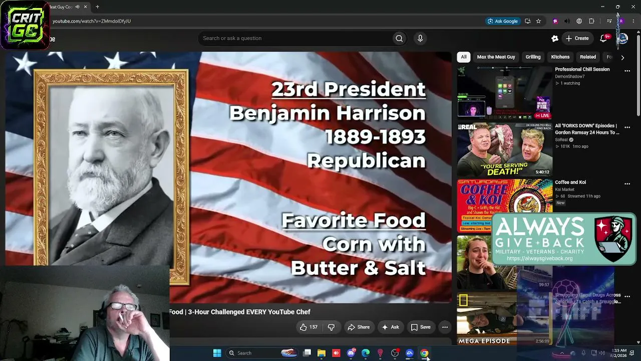Open the Gordon Ramsay 'You're Serving Death' thumbnail
This screenshot has height=361, width=641.
coord(504,149)
